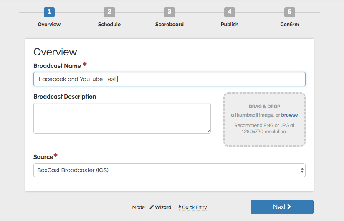Select Wizard mode text

pyautogui.click(x=163, y=207)
